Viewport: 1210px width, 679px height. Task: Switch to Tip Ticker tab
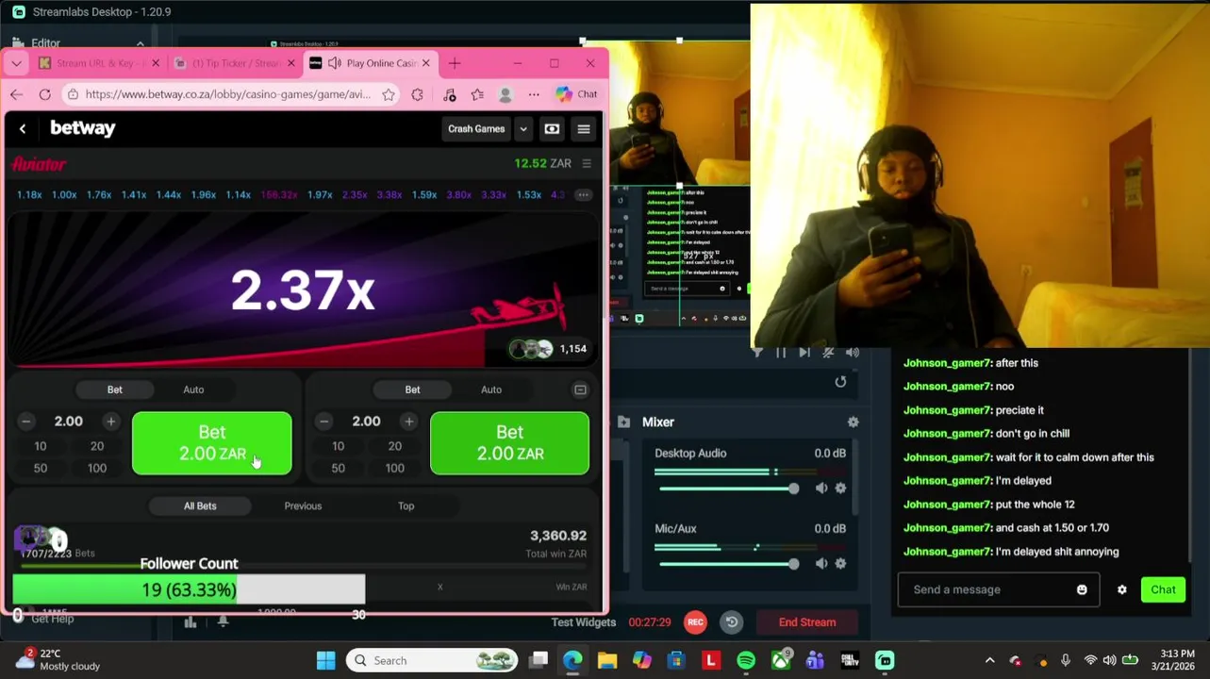click(x=235, y=63)
